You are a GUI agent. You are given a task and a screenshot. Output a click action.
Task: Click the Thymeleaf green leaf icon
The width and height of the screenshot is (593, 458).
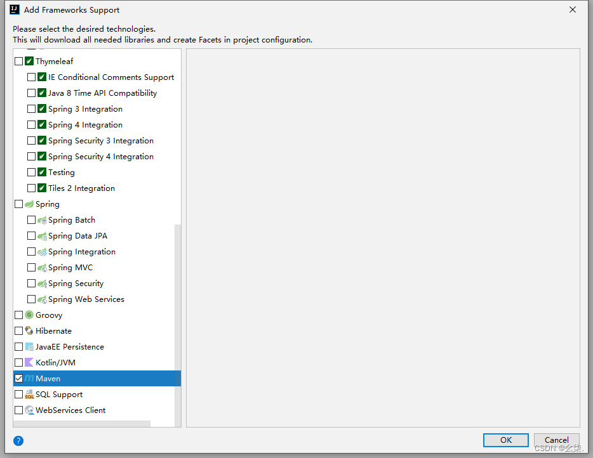[29, 61]
